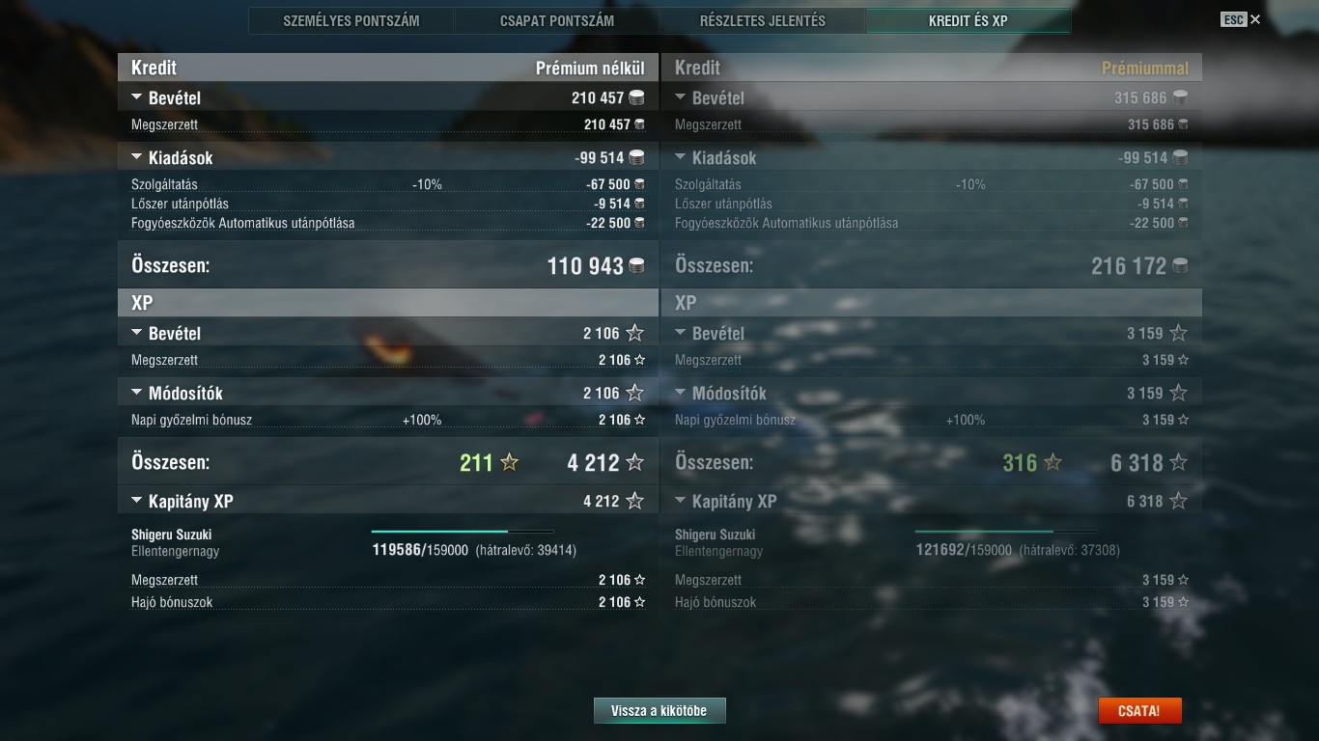Open the Részletes jelentés tab
The height and width of the screenshot is (741, 1319).
click(763, 20)
